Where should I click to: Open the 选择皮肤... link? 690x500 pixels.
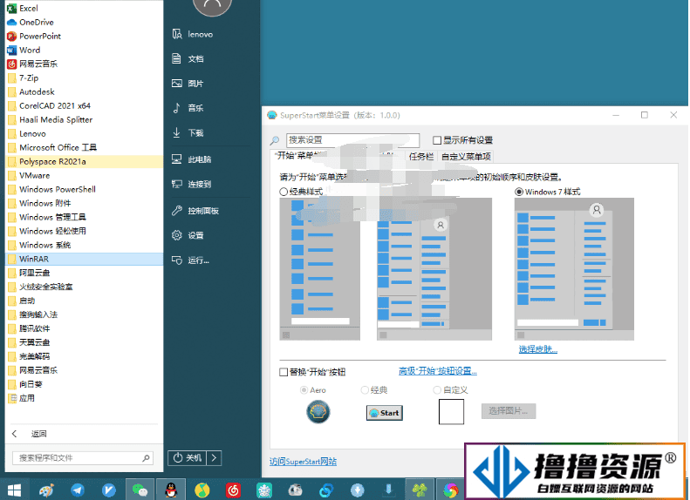(x=537, y=349)
